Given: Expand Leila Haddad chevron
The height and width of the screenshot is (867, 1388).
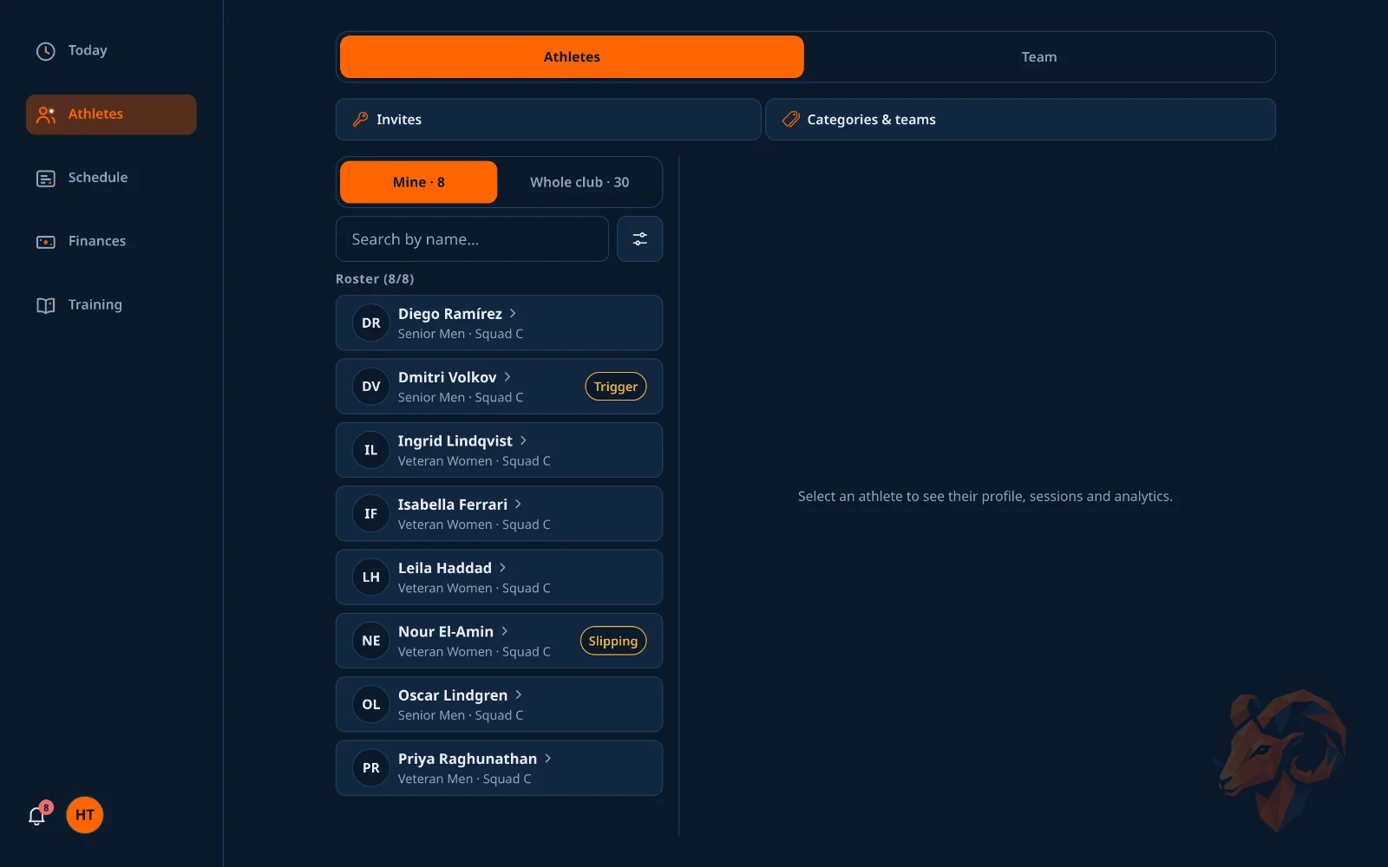Looking at the screenshot, I should click(x=502, y=568).
